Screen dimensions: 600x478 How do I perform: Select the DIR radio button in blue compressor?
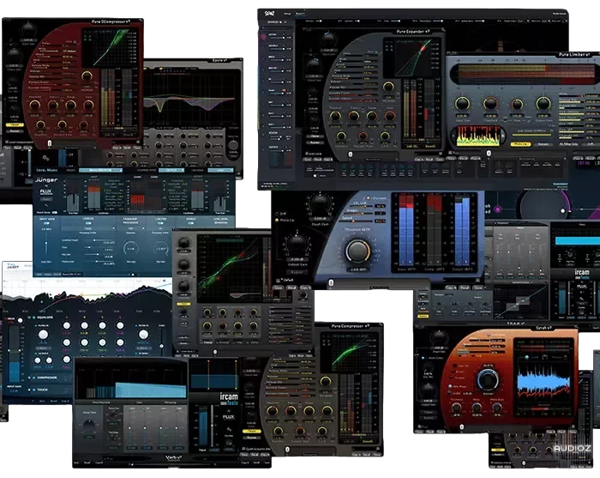[x=278, y=214]
